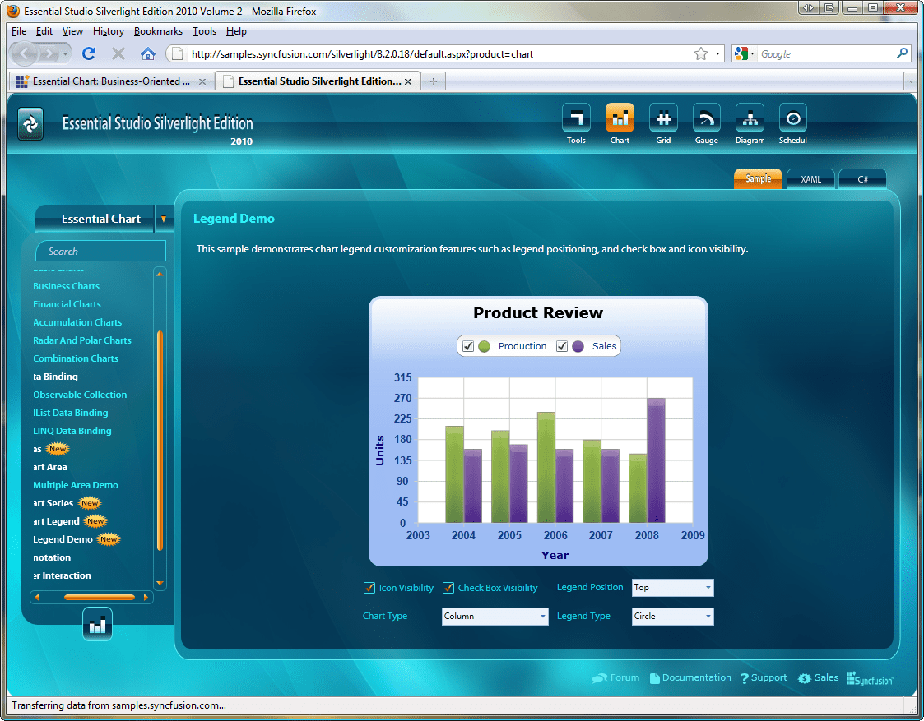
Task: Select Financial Charts in the sidebar
Action: point(66,303)
